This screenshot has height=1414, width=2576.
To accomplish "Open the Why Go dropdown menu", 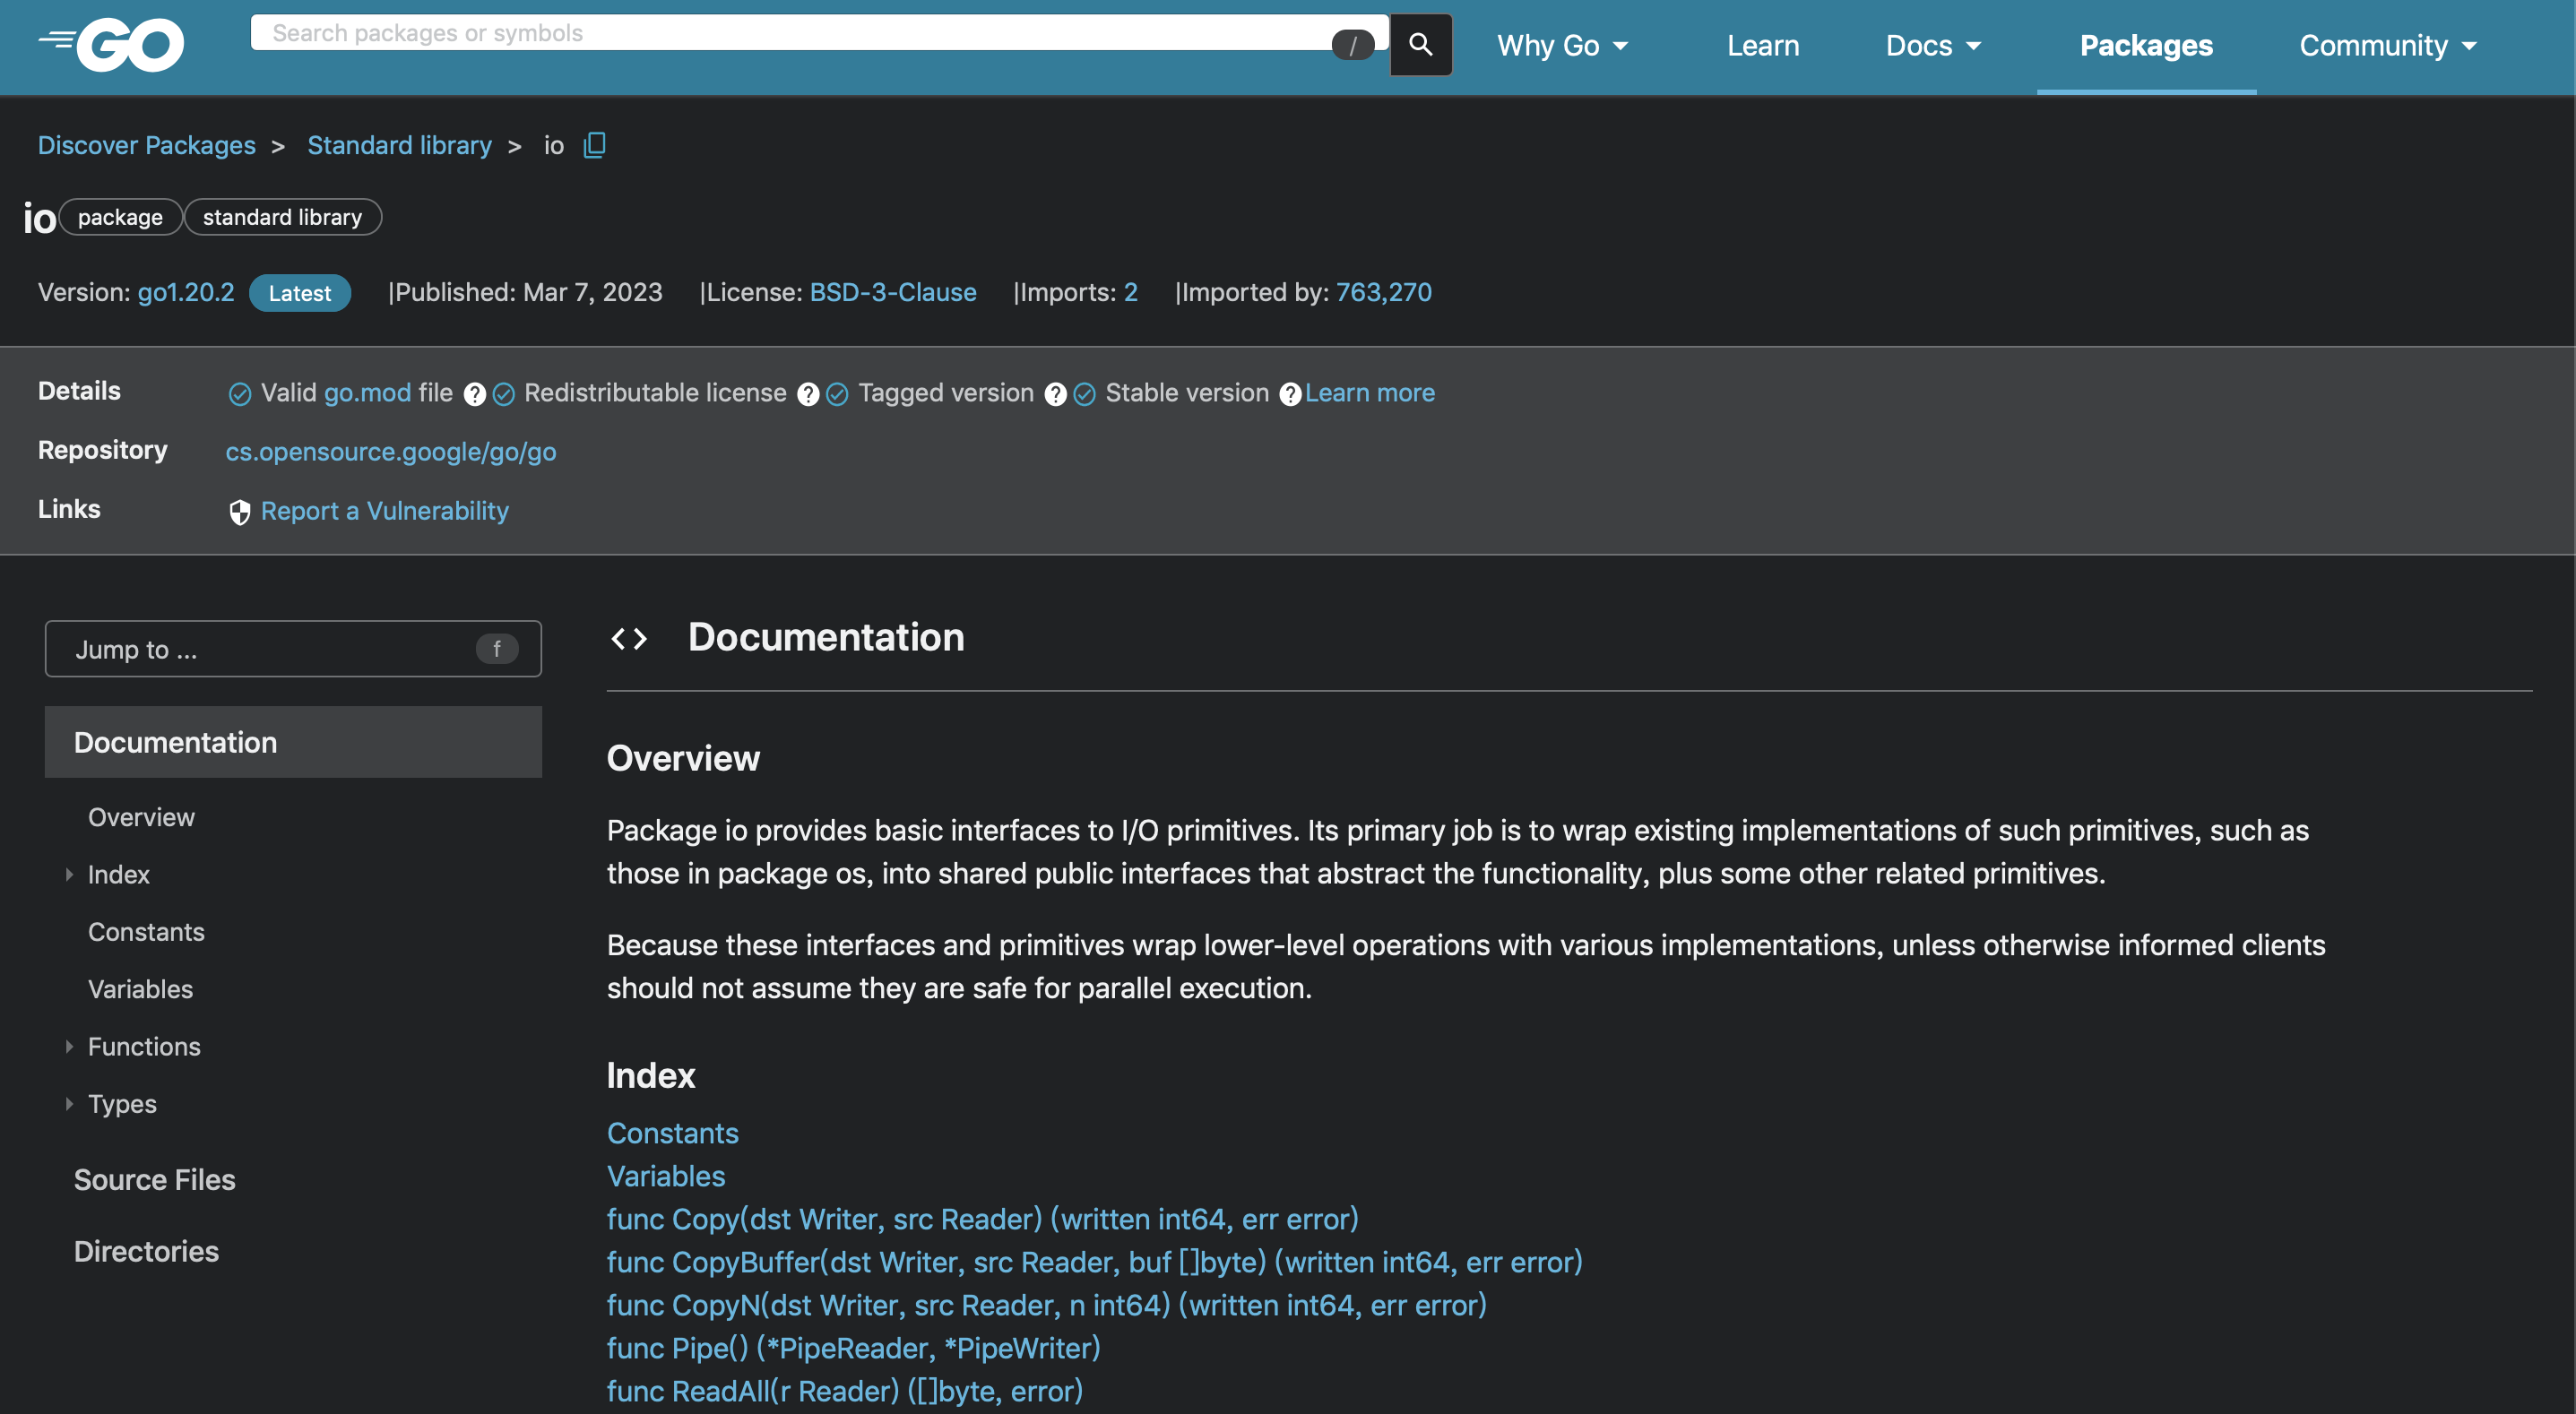I will (1562, 45).
